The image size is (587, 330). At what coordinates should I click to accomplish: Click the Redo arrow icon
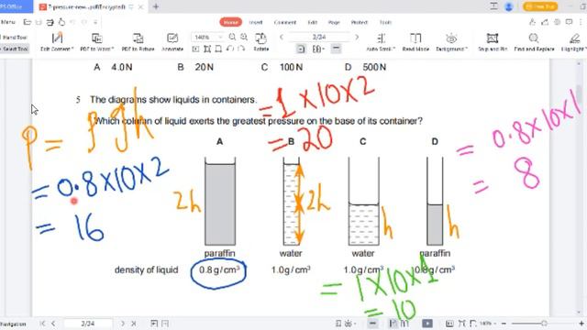coord(84,22)
